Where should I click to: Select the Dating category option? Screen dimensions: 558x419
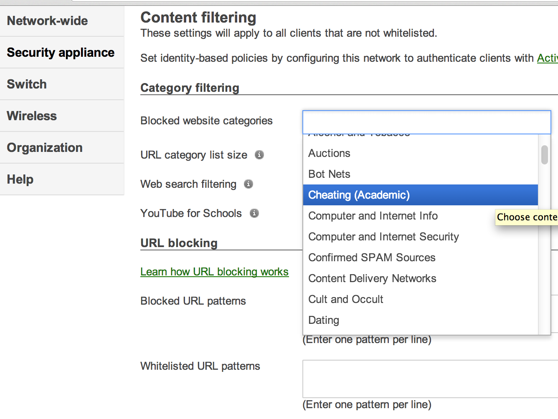coord(324,320)
